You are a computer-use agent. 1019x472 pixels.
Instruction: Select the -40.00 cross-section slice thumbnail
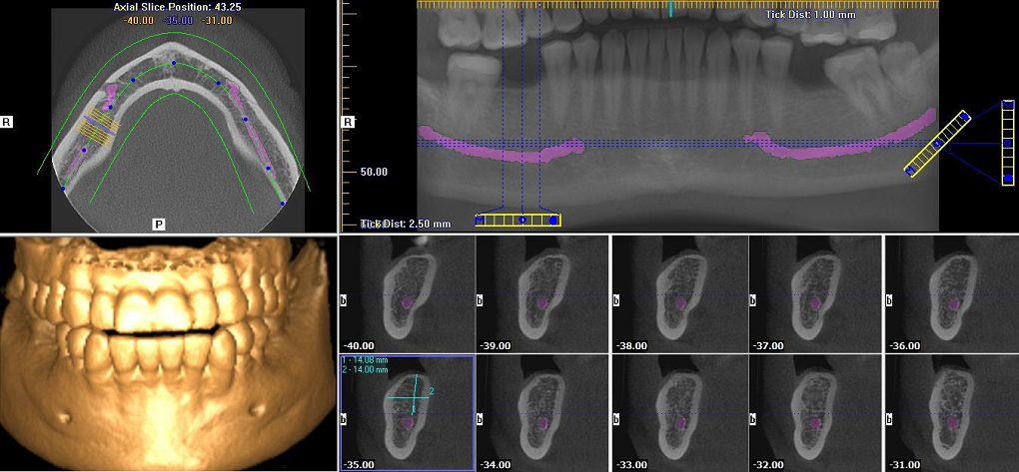click(408, 294)
